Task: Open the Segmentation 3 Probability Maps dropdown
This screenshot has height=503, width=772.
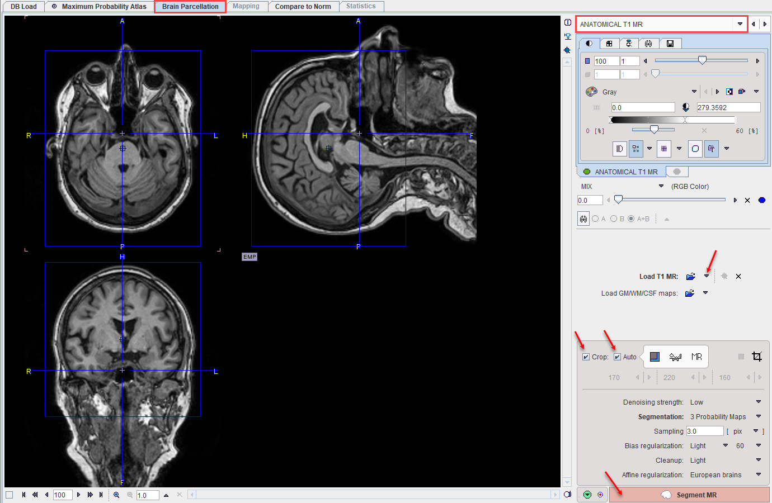Action: point(759,416)
